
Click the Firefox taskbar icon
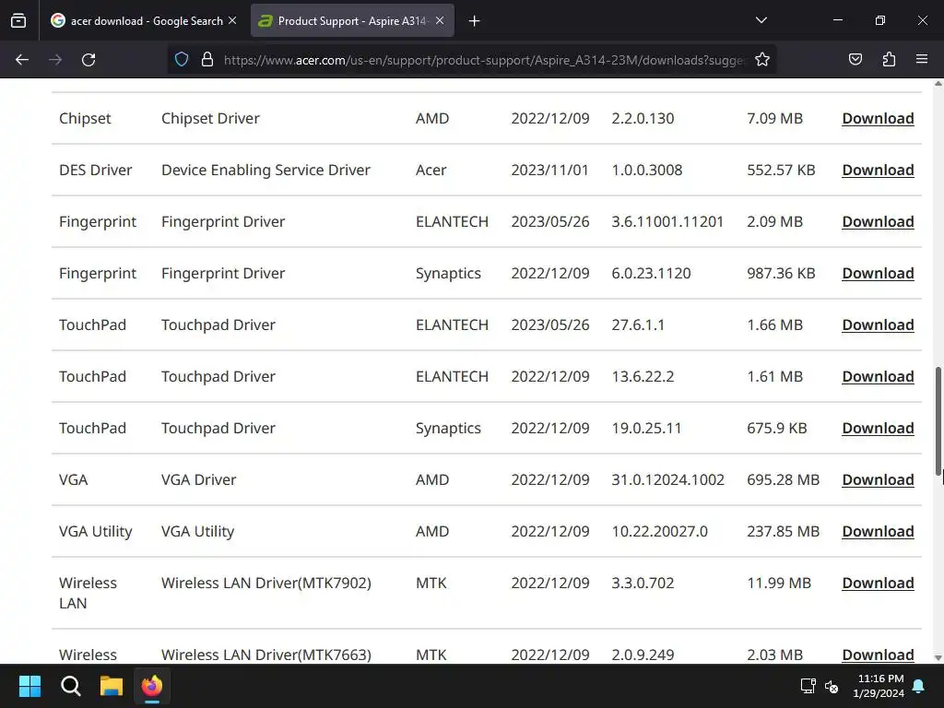152,686
